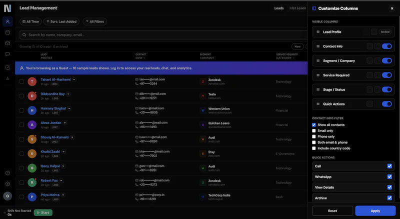Click the search by name input field

point(163,34)
